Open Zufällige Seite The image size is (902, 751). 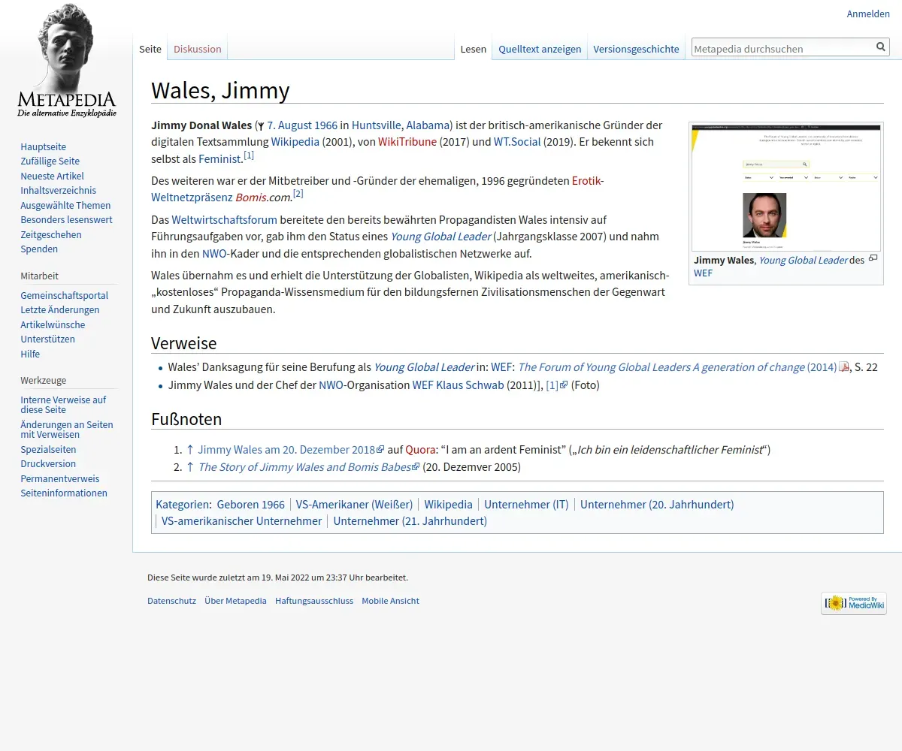pos(50,161)
